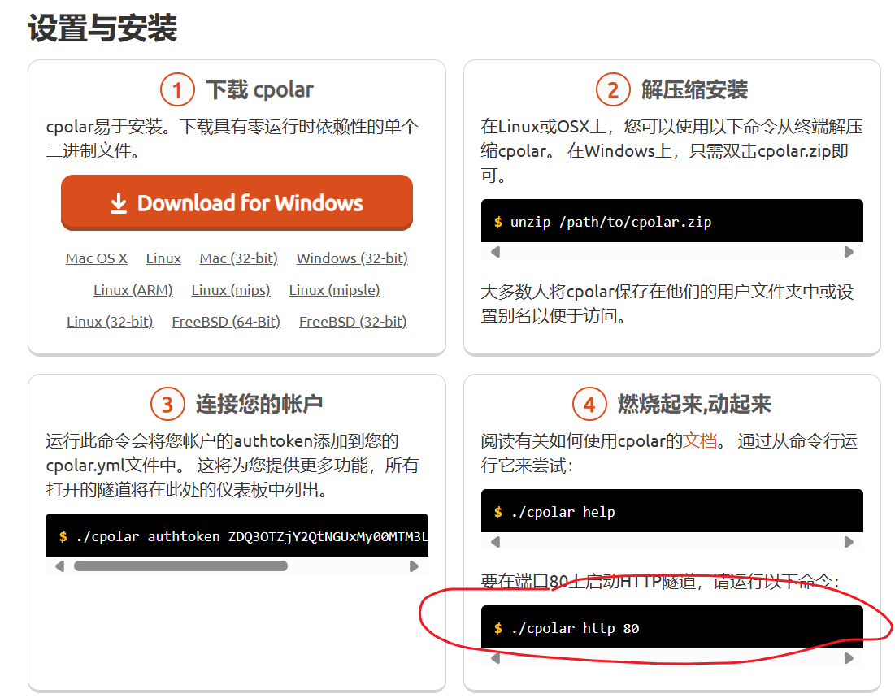Click left scroll arrow under unzip command
Image resolution: width=895 pixels, height=698 pixels.
(493, 253)
